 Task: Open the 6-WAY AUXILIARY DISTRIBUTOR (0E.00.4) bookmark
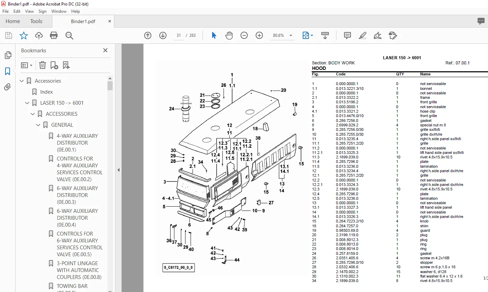[77, 218]
